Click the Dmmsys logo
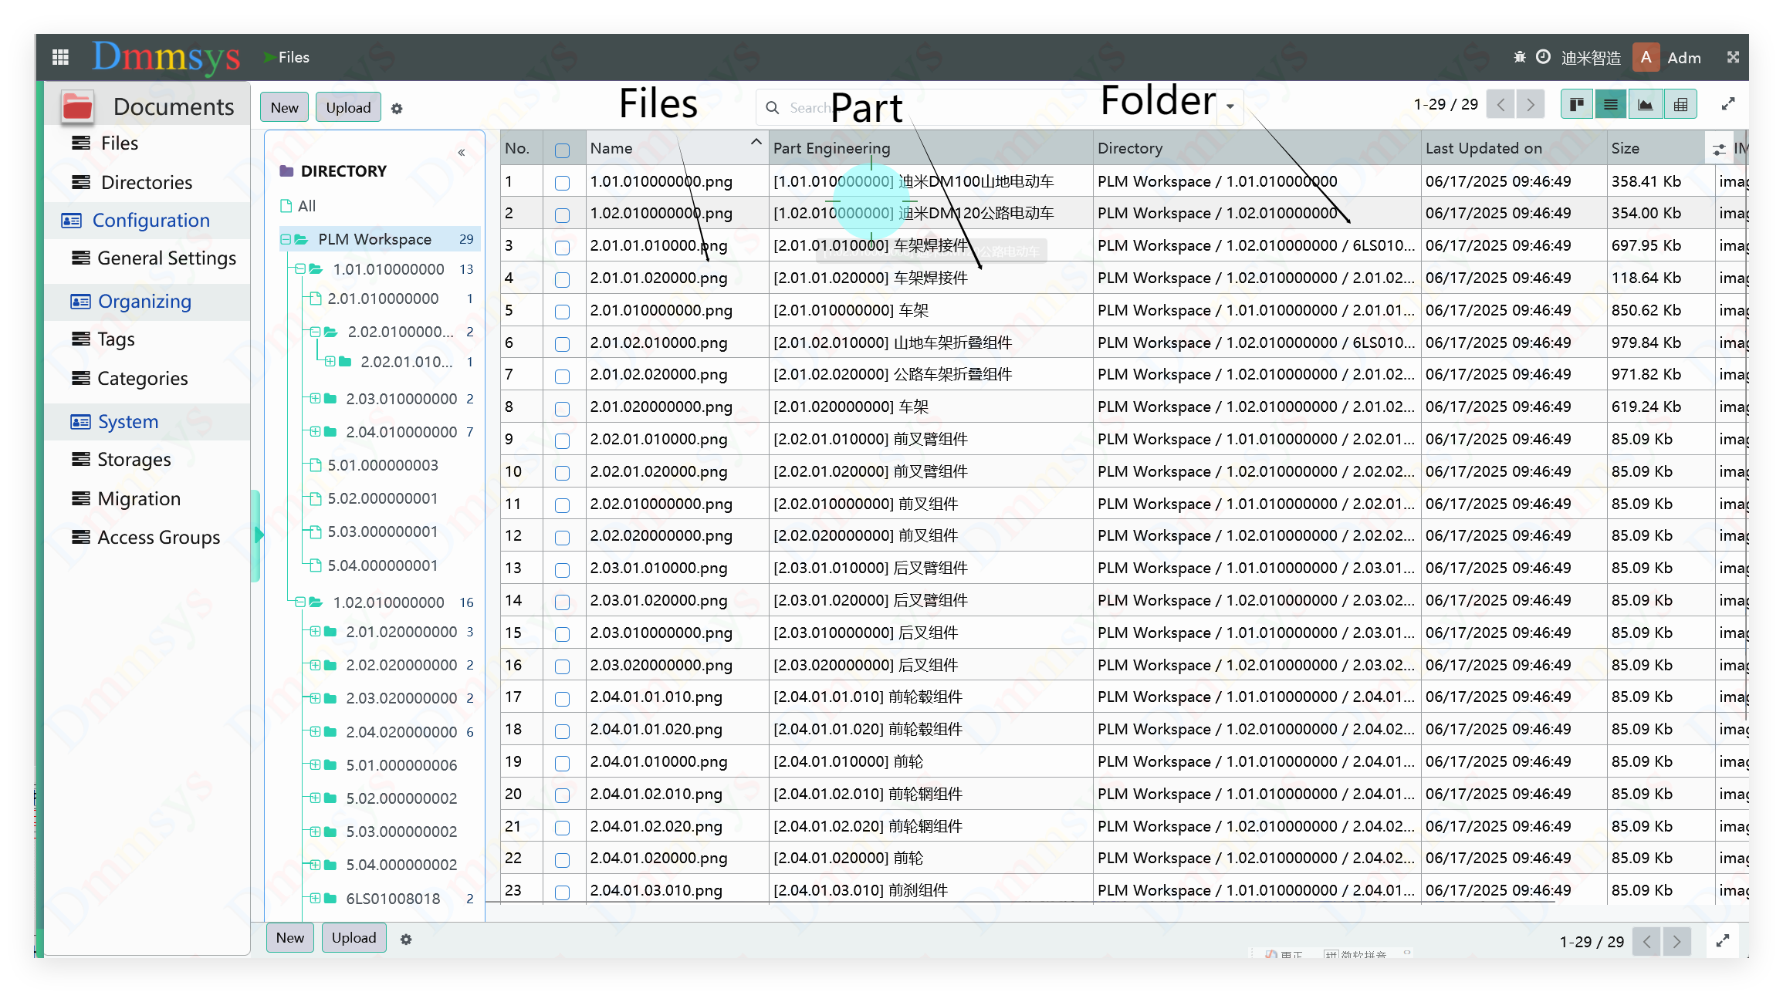The height and width of the screenshot is (992, 1783). 166,57
